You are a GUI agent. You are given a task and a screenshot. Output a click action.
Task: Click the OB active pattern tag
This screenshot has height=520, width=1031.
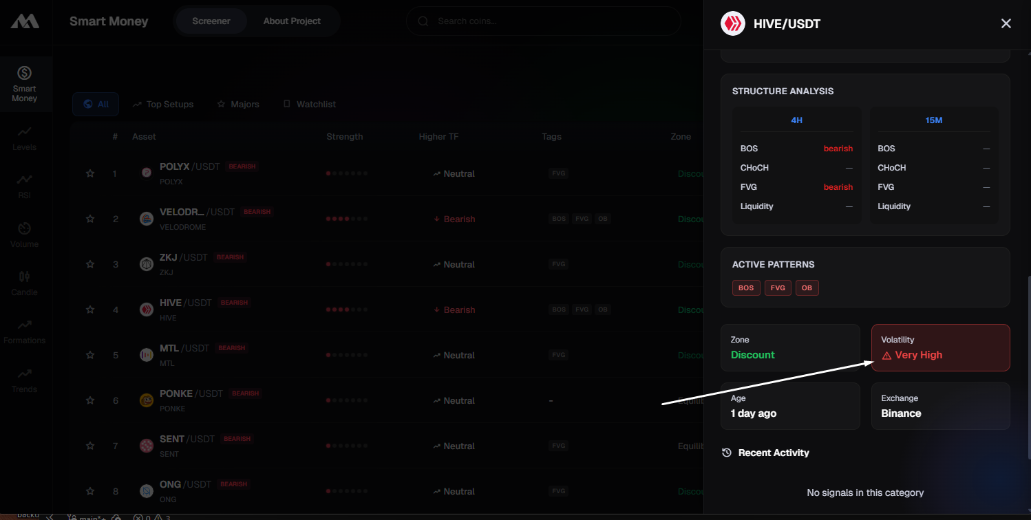coord(807,288)
